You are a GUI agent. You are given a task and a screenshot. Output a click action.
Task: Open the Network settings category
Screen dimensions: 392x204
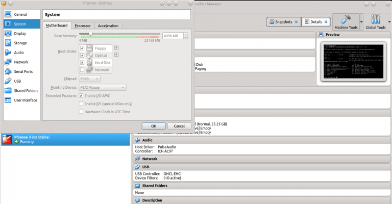(x=22, y=62)
